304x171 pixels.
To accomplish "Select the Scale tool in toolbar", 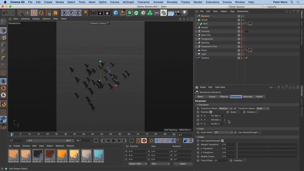I will pyautogui.click(x=34, y=13).
